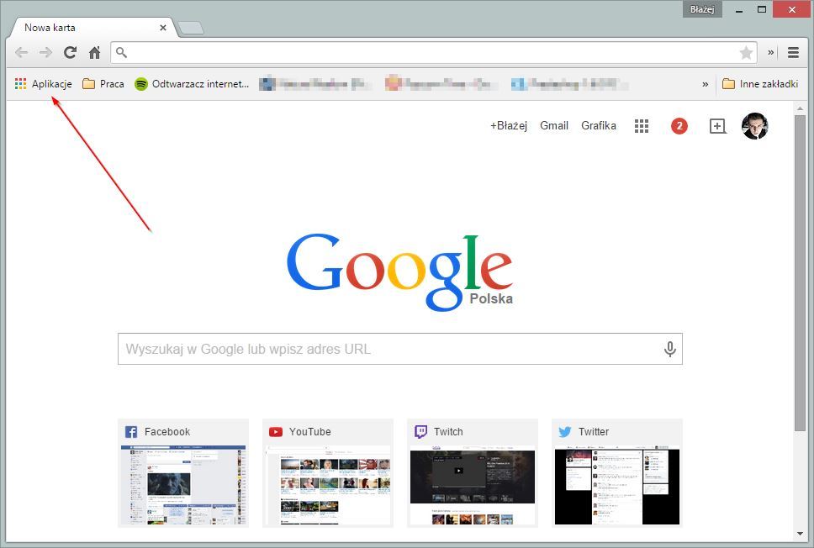Open the Facebook thumbnail tile
Image resolution: width=814 pixels, height=548 pixels.
point(183,472)
